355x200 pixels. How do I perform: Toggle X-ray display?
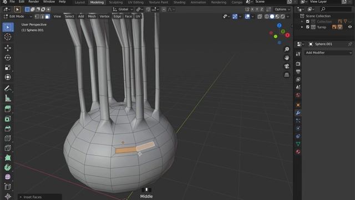[260, 16]
